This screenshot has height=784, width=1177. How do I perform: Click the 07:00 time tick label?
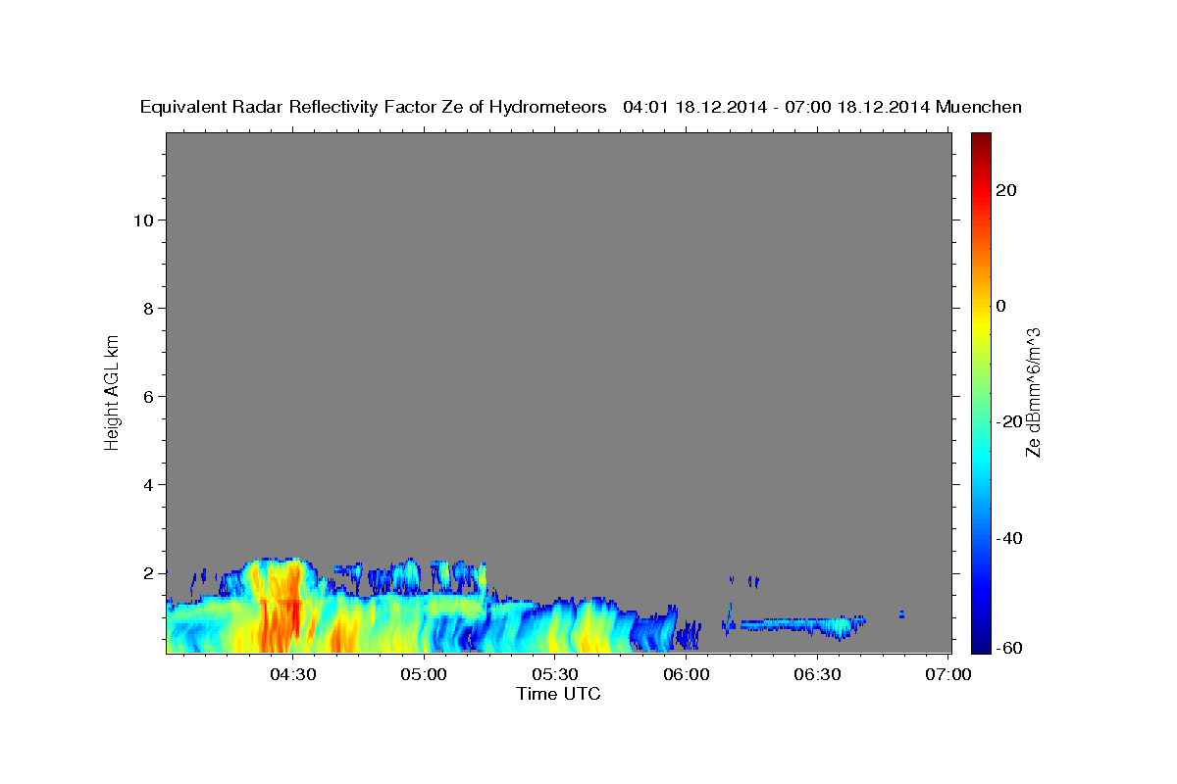tap(948, 674)
